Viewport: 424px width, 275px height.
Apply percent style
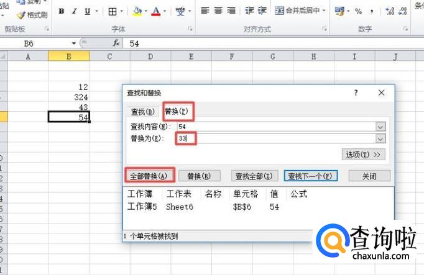click(359, 11)
